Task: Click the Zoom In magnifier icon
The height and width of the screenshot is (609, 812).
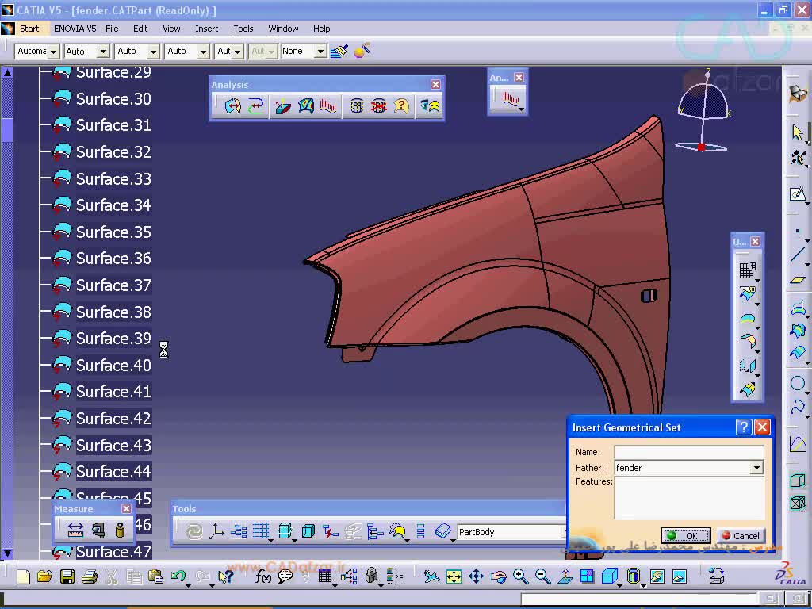Action: 520,577
